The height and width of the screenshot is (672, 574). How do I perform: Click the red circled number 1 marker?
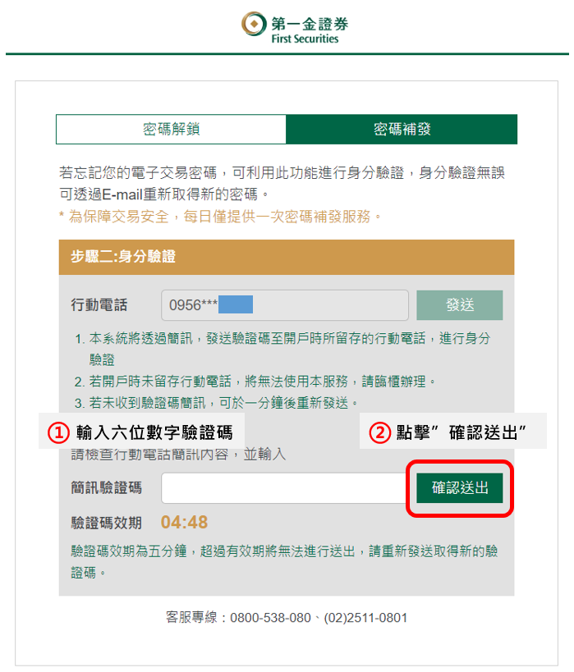pos(58,432)
